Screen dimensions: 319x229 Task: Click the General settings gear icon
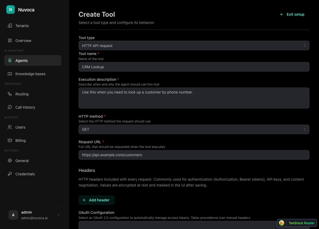[10, 160]
